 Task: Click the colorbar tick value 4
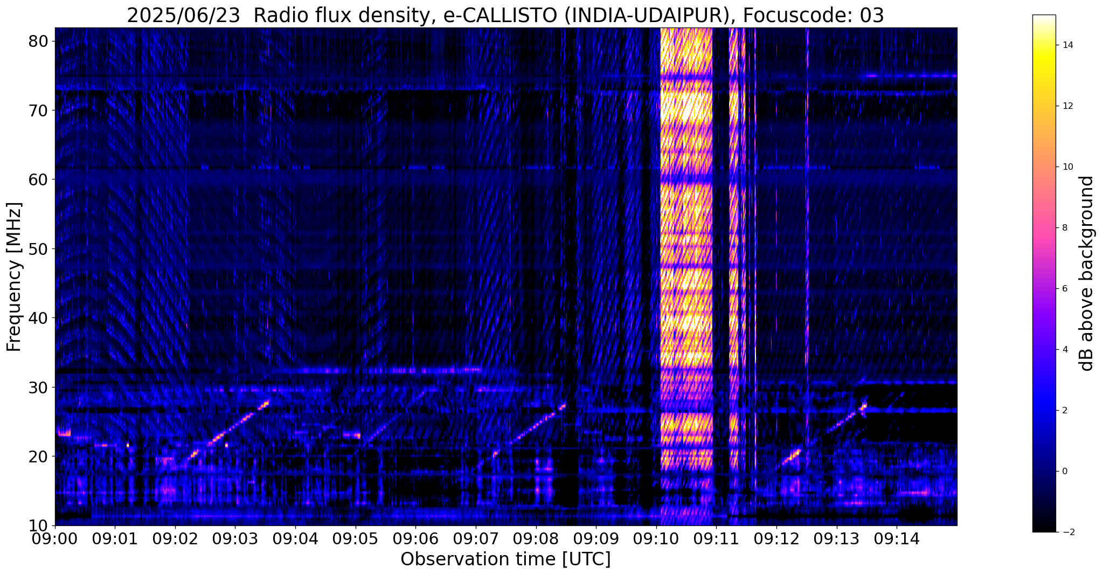[1064, 350]
